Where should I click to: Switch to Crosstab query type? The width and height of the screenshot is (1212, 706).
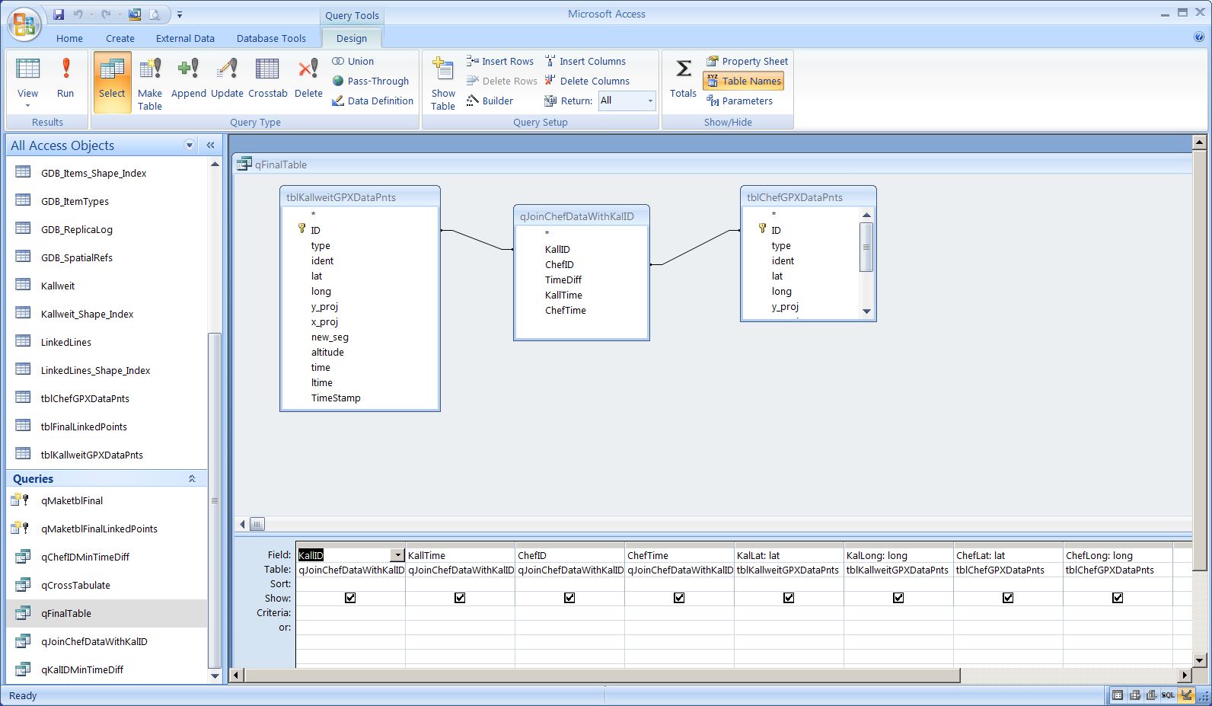[267, 79]
